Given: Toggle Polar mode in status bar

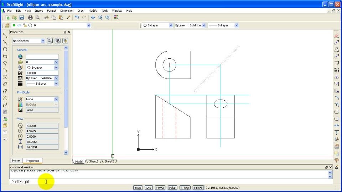Looking at the screenshot, I should point(172,188).
